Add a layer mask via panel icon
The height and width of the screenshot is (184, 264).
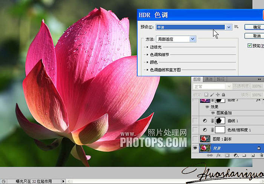click(x=227, y=155)
